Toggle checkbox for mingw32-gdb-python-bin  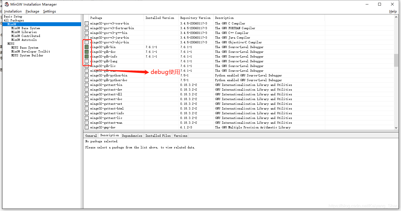[87, 75]
